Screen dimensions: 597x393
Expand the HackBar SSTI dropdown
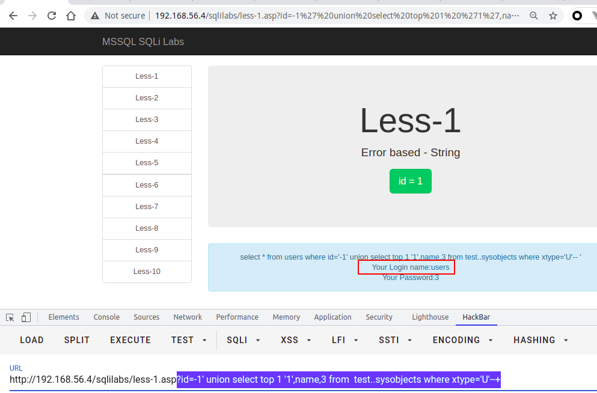click(395, 340)
